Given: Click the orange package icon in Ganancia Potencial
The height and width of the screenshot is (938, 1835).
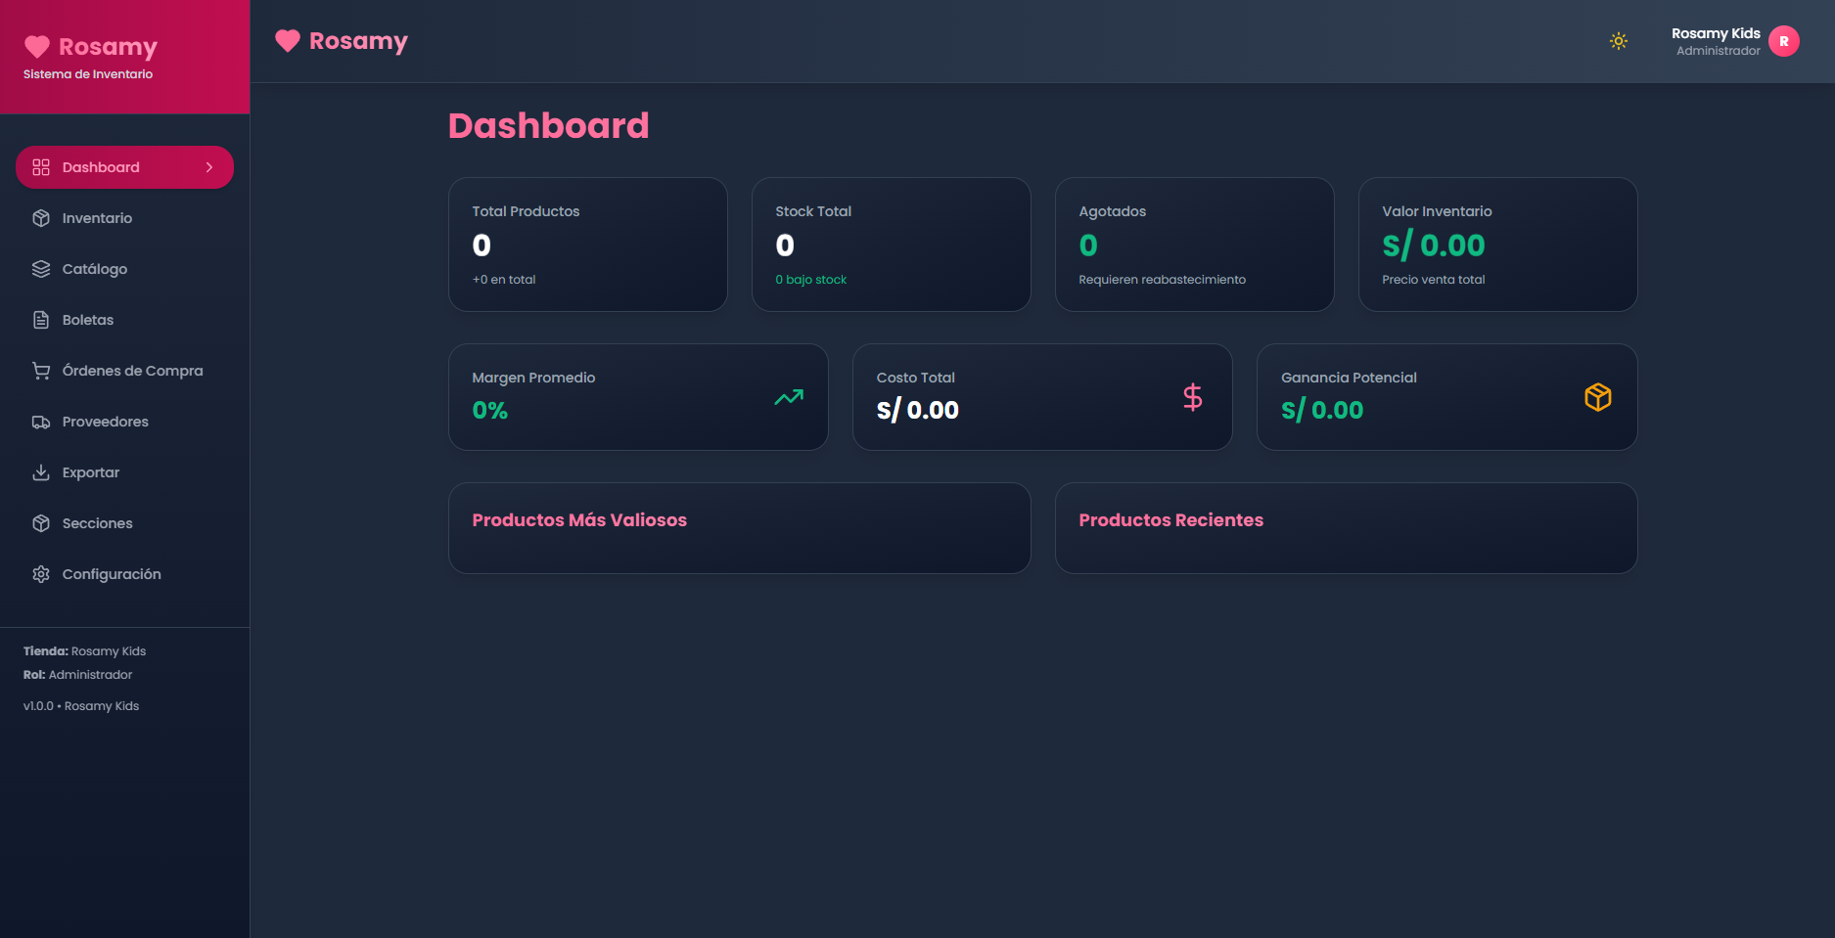Looking at the screenshot, I should point(1597,397).
